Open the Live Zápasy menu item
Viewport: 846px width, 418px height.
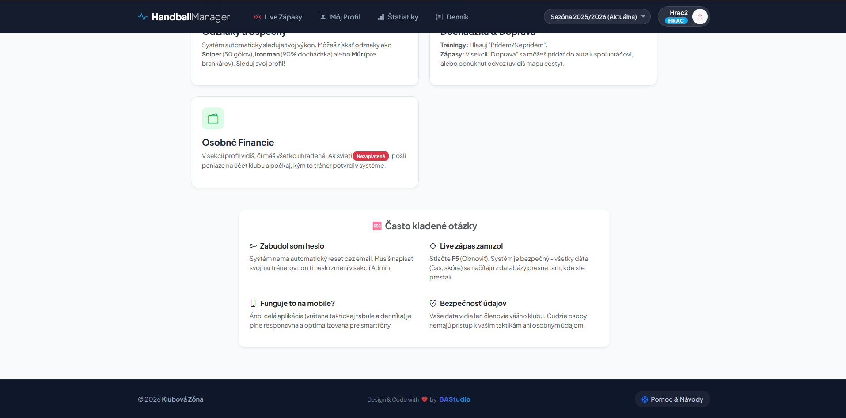click(278, 17)
